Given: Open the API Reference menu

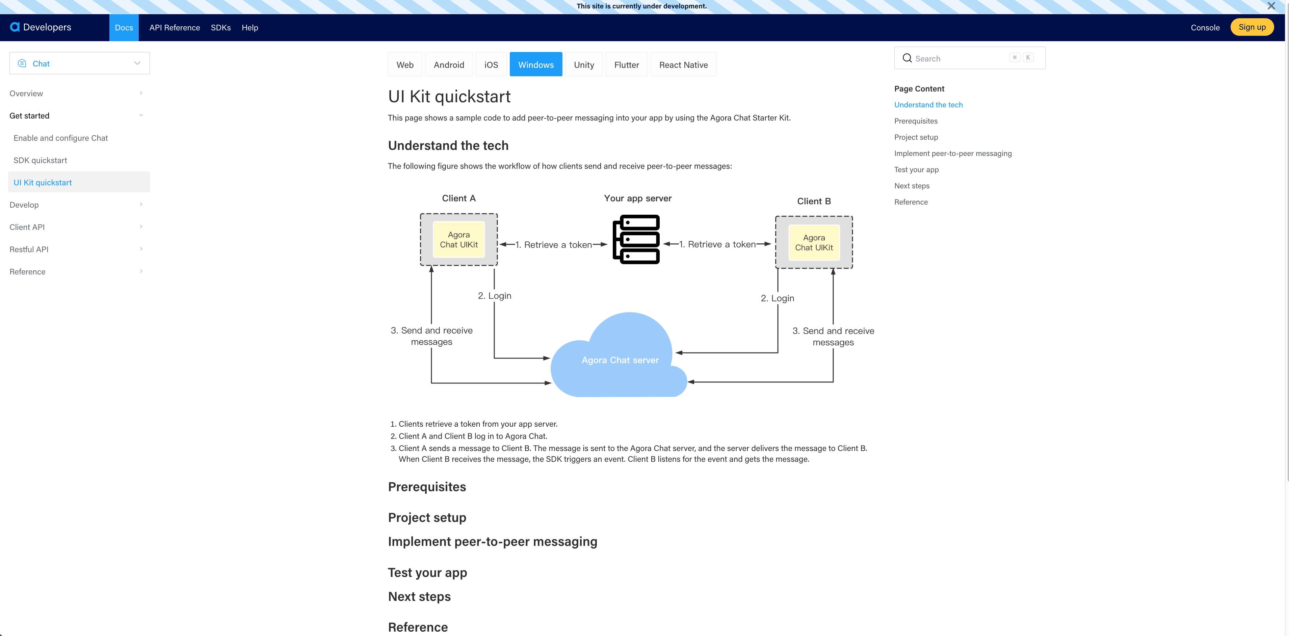Looking at the screenshot, I should click(x=174, y=28).
